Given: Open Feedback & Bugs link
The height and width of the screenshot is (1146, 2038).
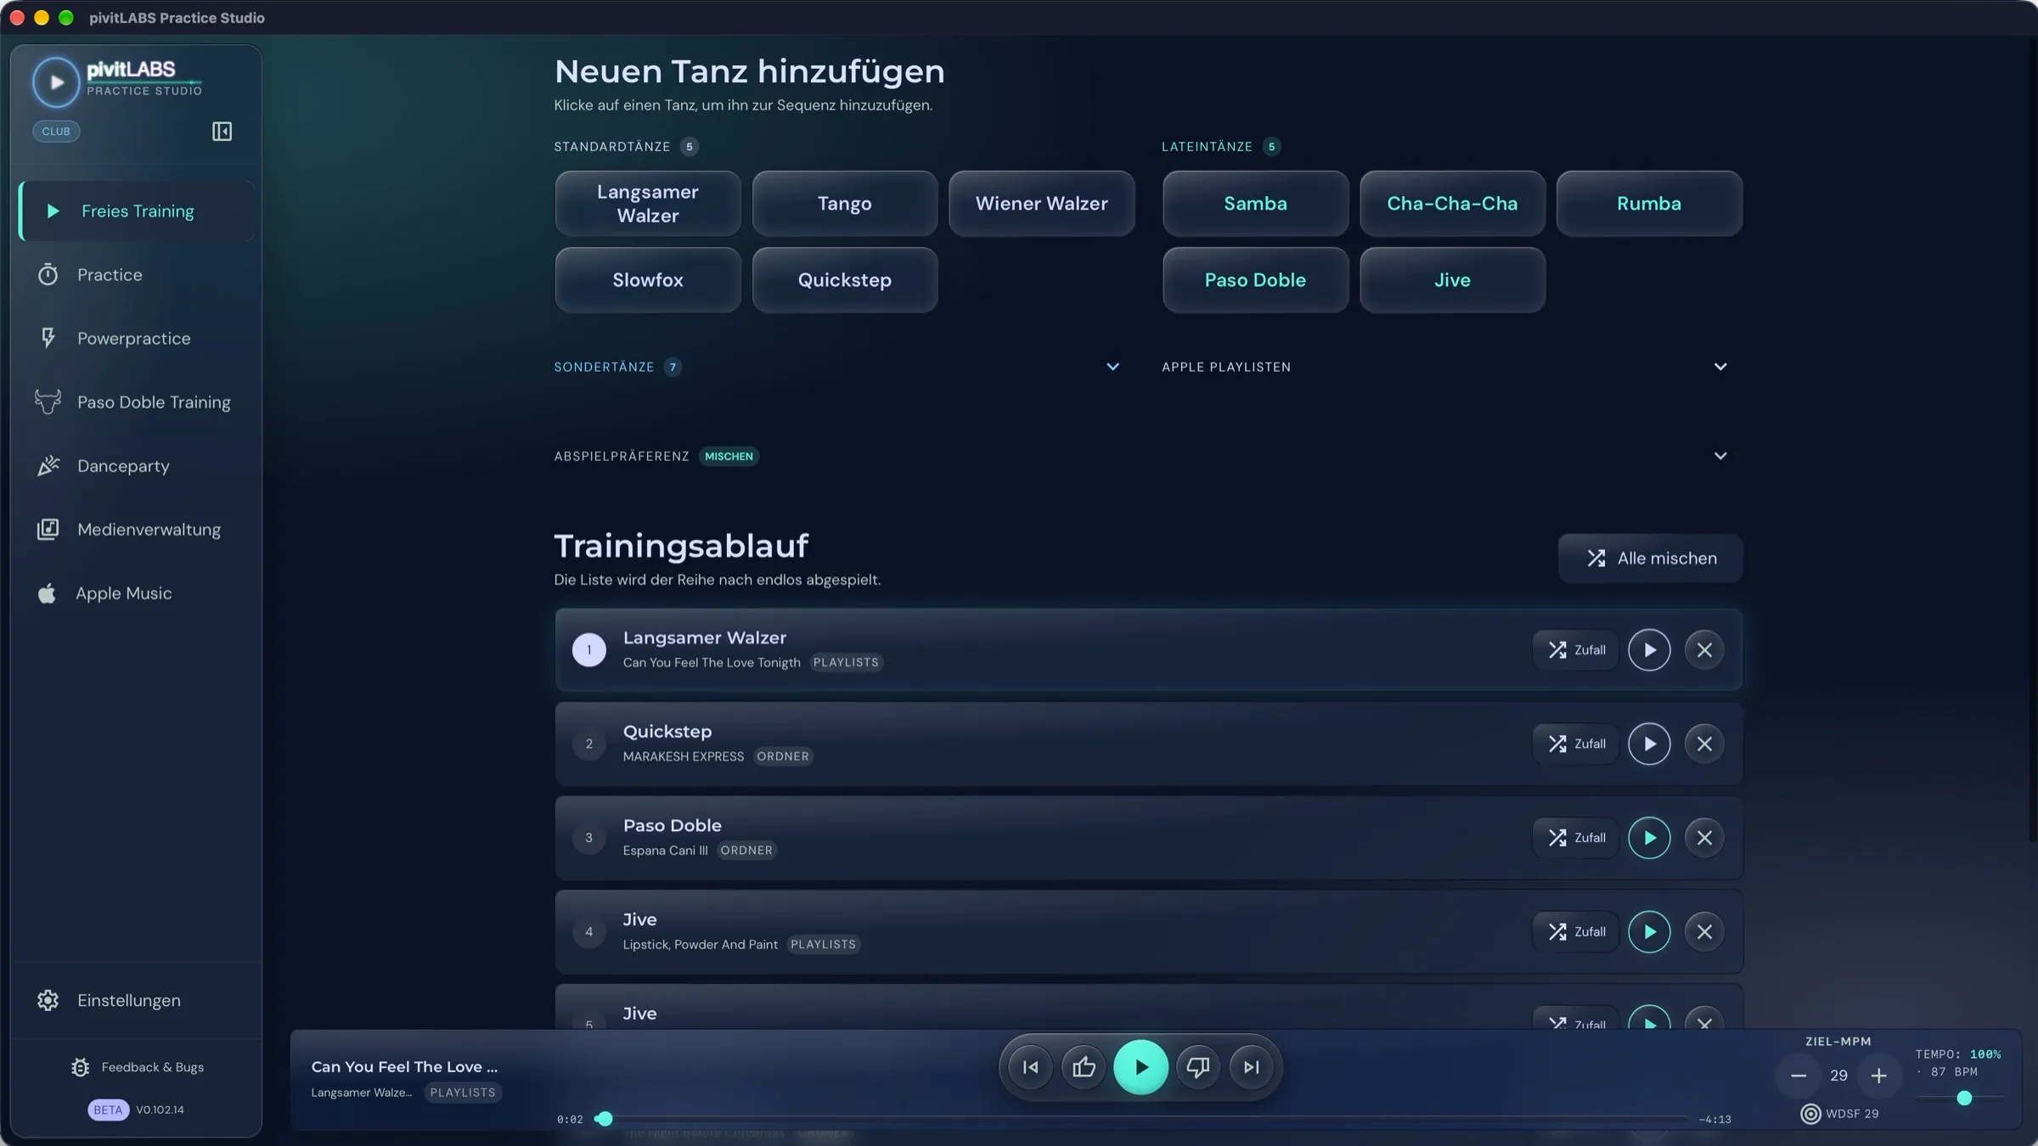Looking at the screenshot, I should 138,1067.
